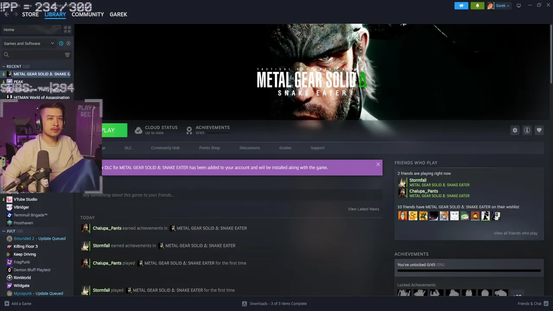The width and height of the screenshot is (553, 311).
Task: Go to the LIBRARY tab
Action: pos(55,14)
